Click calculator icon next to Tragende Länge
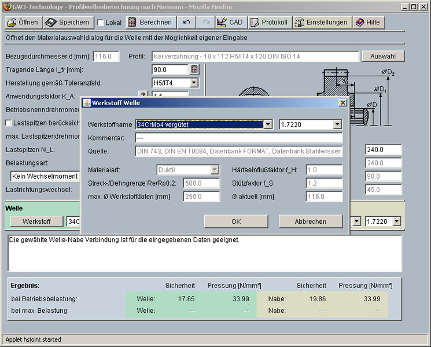 (194, 69)
